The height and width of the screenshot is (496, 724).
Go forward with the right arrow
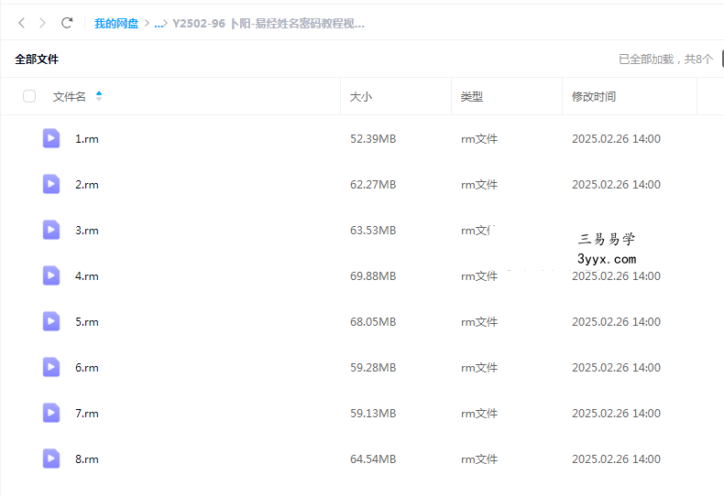coord(42,23)
